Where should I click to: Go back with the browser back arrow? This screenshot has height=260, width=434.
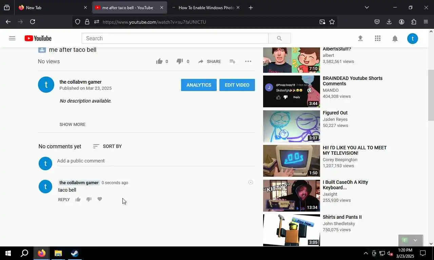(8, 22)
